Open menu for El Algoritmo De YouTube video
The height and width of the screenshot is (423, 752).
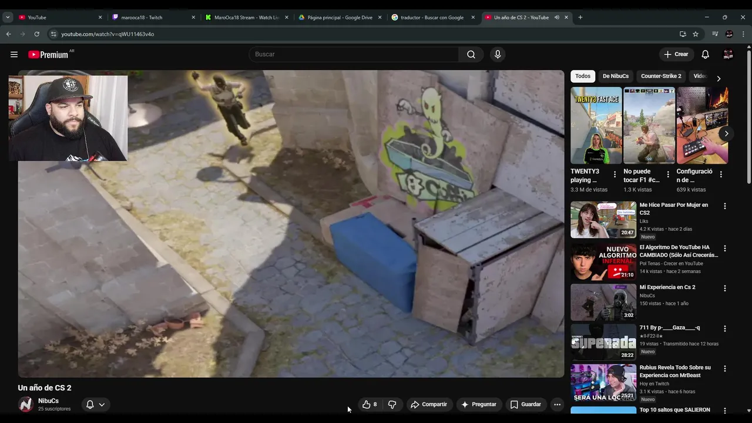click(x=724, y=249)
